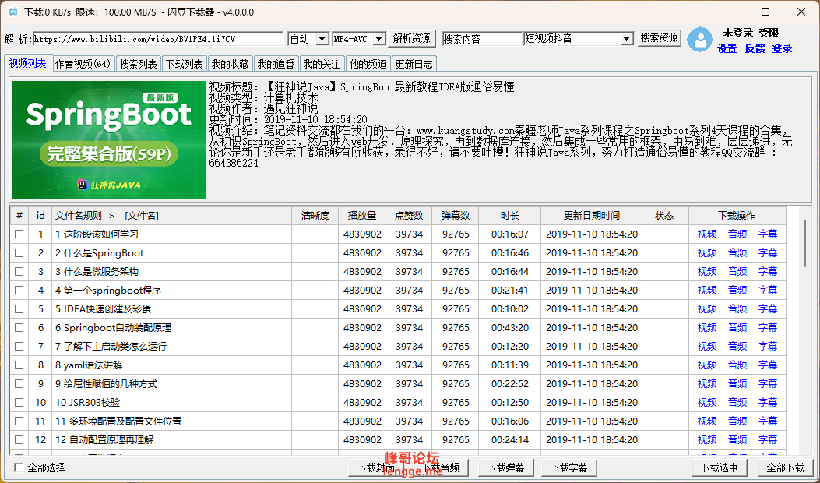
Task: Click 视频 link for row 11 多环境配置及配置文件位置
Action: coord(707,421)
